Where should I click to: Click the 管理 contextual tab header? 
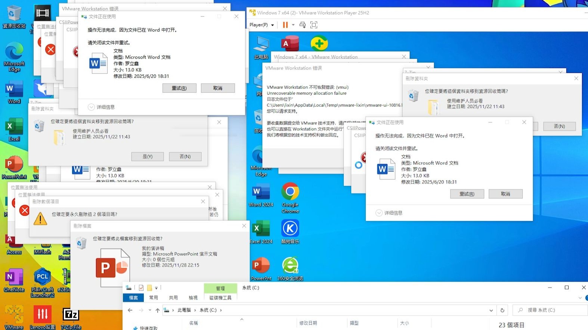(x=220, y=288)
